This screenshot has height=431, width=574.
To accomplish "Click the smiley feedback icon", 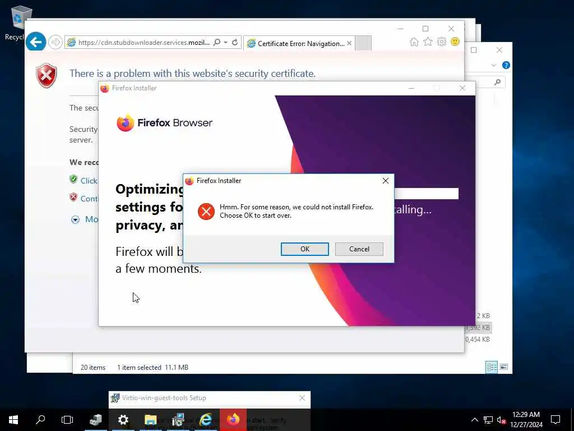I will [455, 42].
